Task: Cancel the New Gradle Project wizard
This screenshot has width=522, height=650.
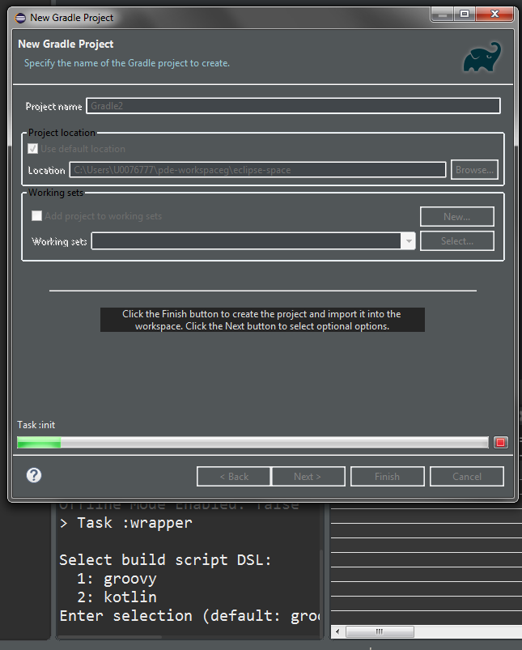Action: [467, 476]
